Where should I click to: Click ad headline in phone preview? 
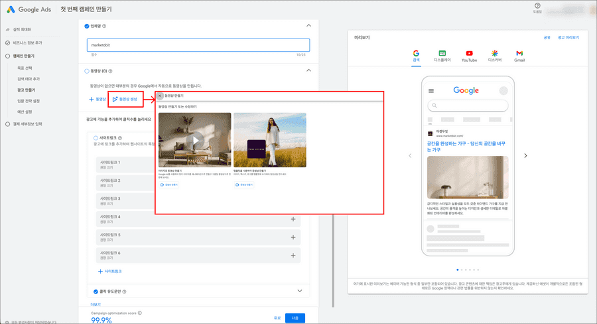point(466,147)
